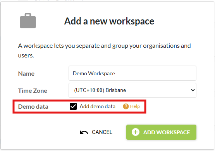
Task: Click the Name field label
Action: (26, 74)
